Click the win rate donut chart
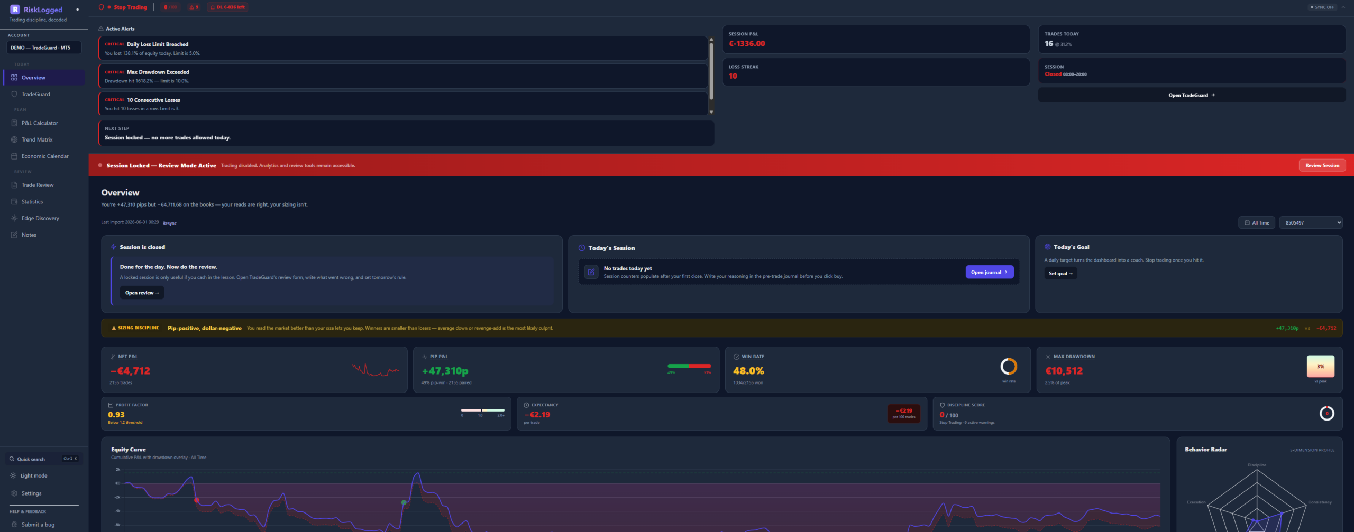The image size is (1354, 532). pos(1009,366)
